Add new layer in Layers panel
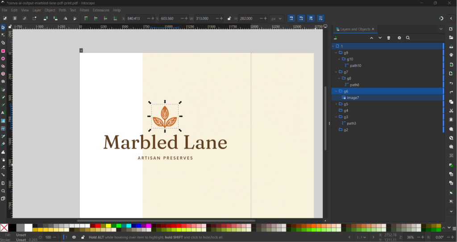The image size is (457, 242). [x=336, y=38]
